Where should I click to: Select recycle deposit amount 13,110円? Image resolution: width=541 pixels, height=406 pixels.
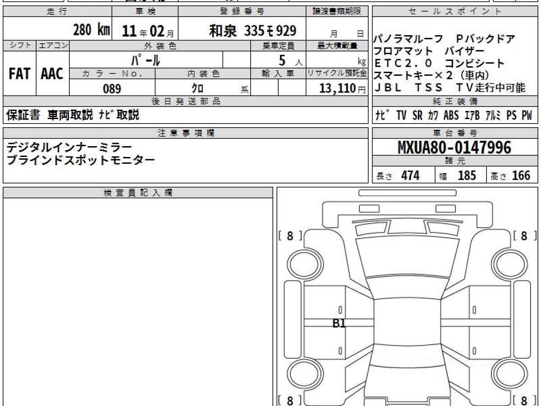click(343, 88)
